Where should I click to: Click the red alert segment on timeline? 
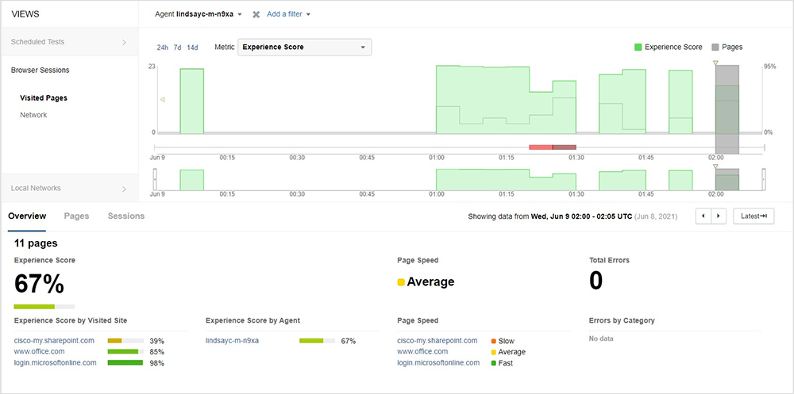[541, 147]
